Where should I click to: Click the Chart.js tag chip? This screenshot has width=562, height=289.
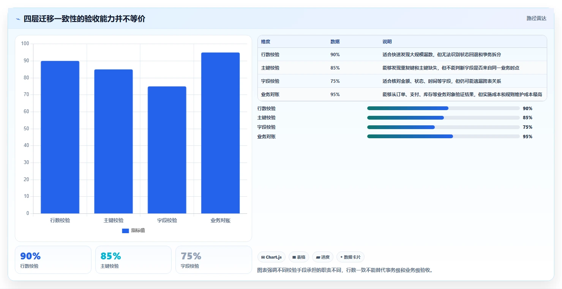tap(272, 257)
